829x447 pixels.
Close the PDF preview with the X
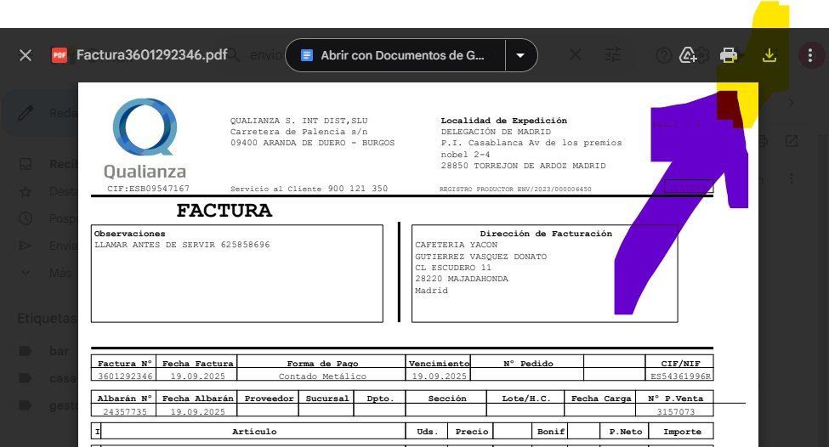click(x=26, y=55)
